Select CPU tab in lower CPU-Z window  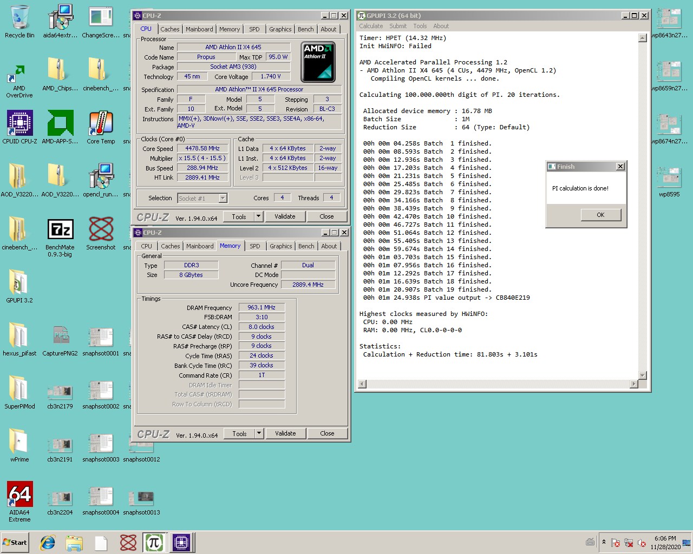(x=147, y=246)
